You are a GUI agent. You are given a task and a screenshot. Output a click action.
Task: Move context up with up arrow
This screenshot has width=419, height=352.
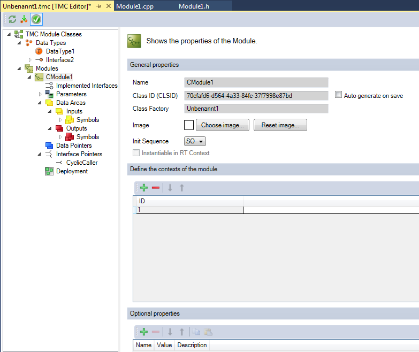click(x=182, y=188)
